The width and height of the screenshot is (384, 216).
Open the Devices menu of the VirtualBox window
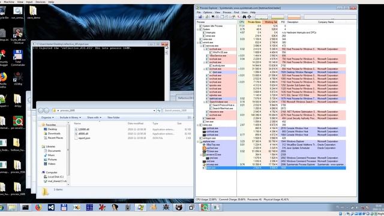[x=40, y=2]
